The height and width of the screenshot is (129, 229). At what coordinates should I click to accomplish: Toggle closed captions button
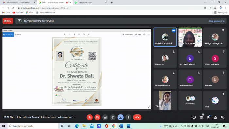pyautogui.click(x=105, y=117)
